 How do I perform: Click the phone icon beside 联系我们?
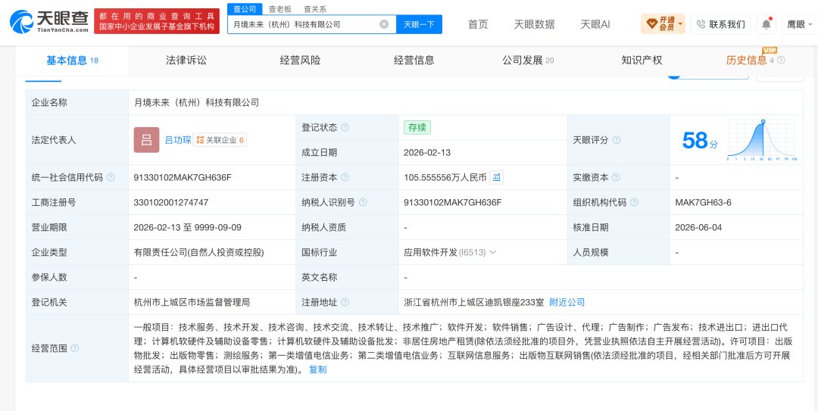tap(701, 24)
